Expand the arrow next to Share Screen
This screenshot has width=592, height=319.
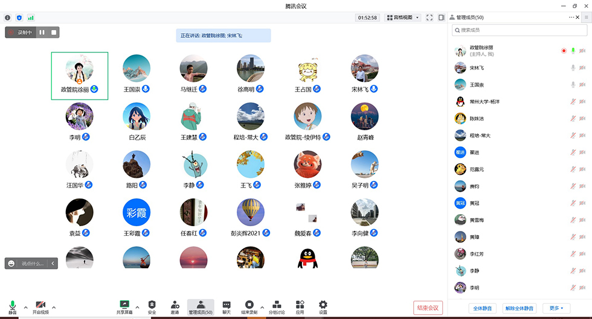click(x=137, y=307)
